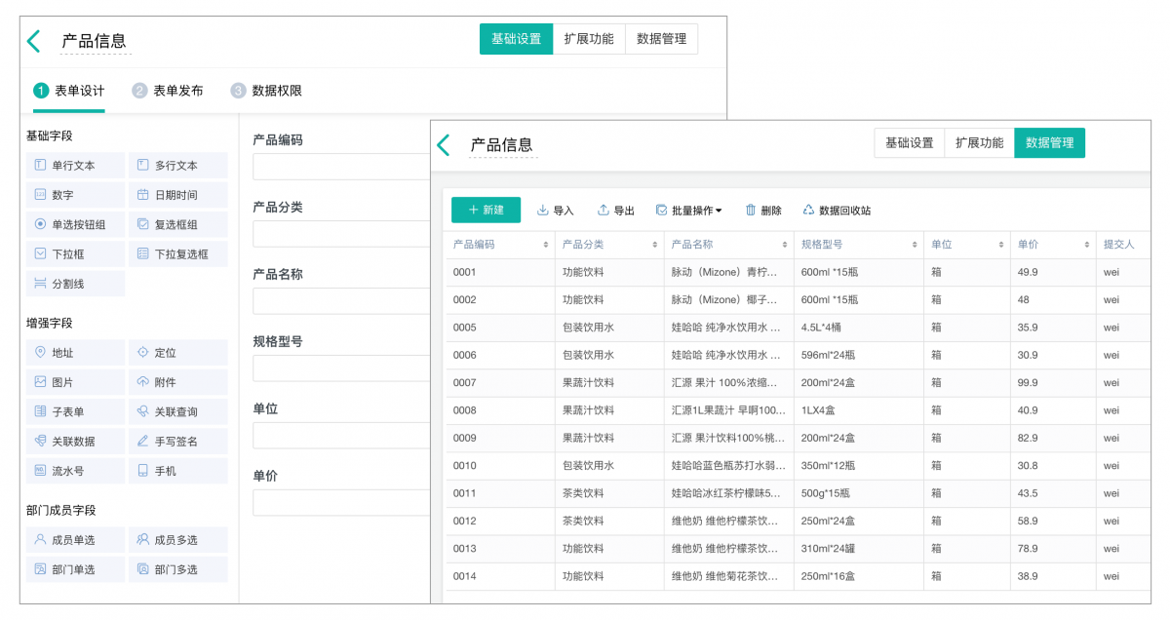Click the product code (产品编码) input field
The height and width of the screenshot is (620, 1170).
click(341, 167)
